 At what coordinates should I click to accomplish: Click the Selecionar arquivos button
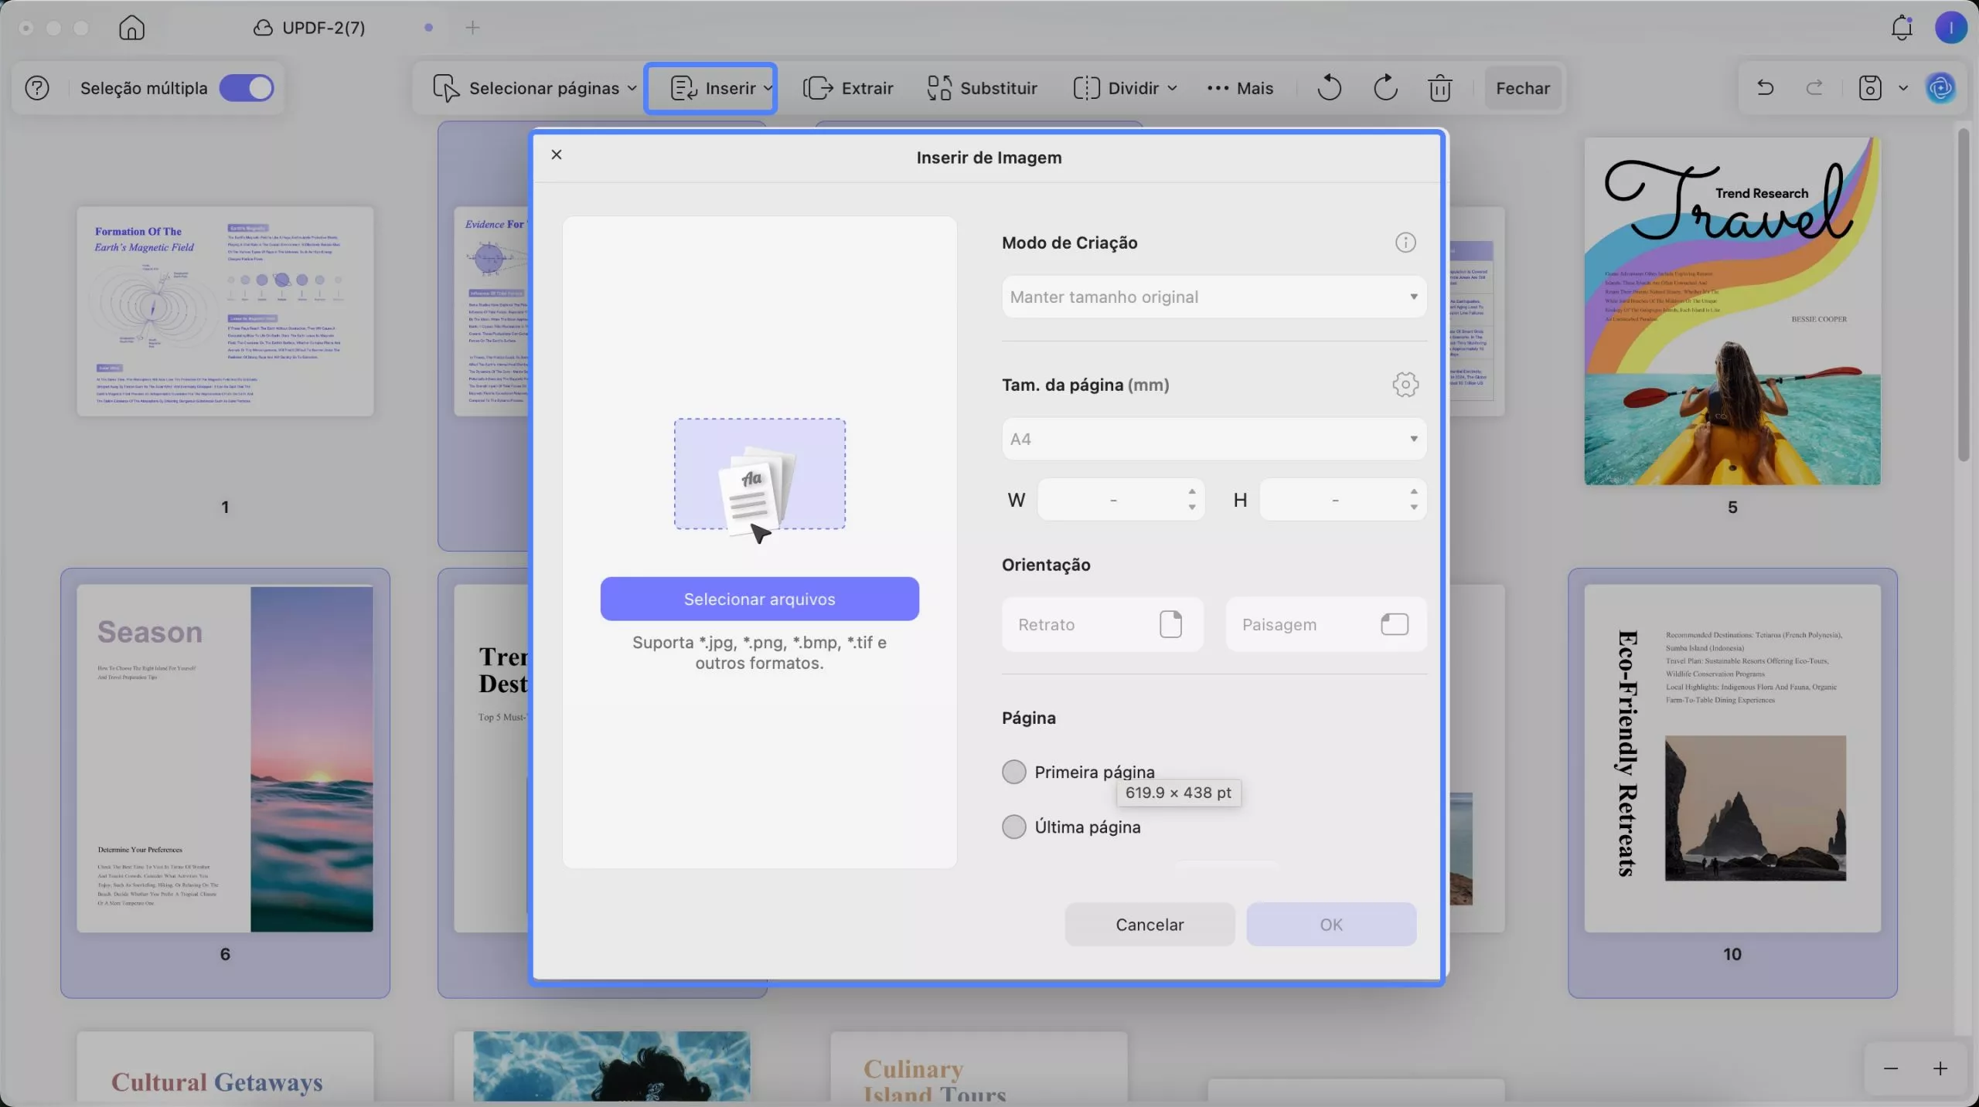click(x=759, y=599)
